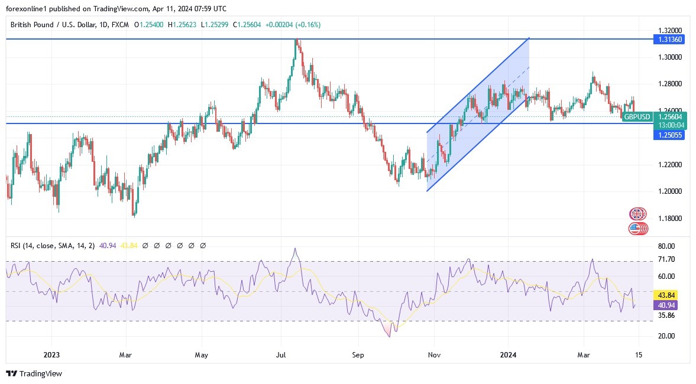
Task: Click the green GBPUSD price tag on right axis
Action: [x=638, y=117]
